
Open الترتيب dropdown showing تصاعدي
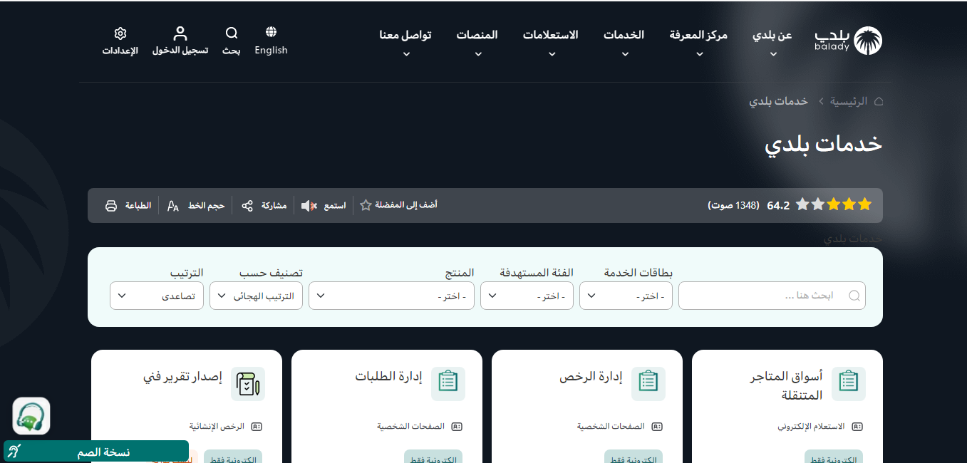(x=157, y=296)
